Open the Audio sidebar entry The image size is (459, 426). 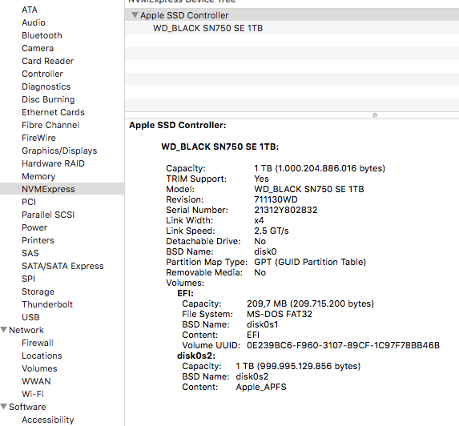click(34, 22)
